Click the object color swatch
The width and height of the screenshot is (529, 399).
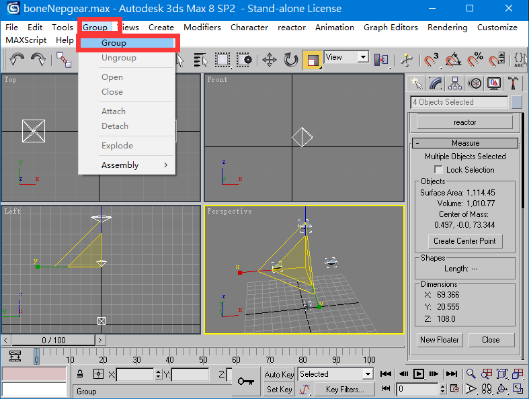click(516, 102)
